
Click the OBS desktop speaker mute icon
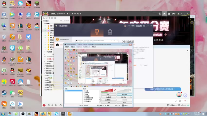pos(130,90)
